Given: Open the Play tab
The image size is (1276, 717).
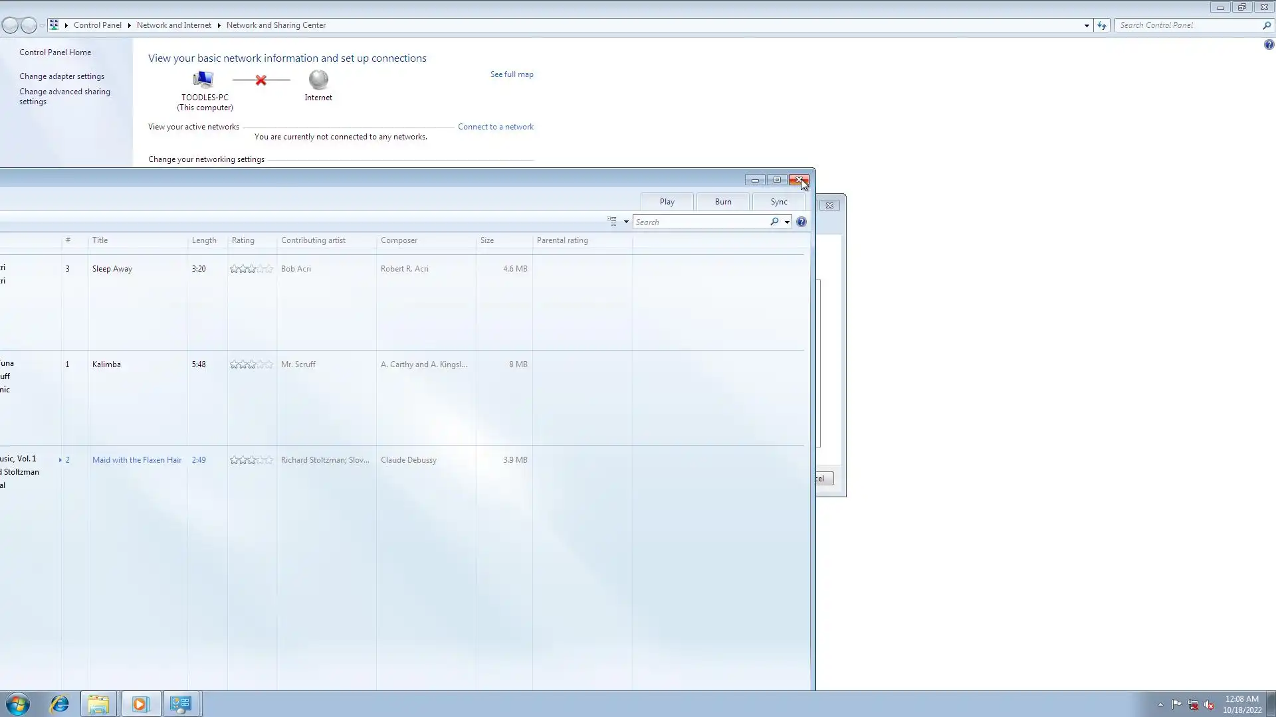Looking at the screenshot, I should point(667,202).
